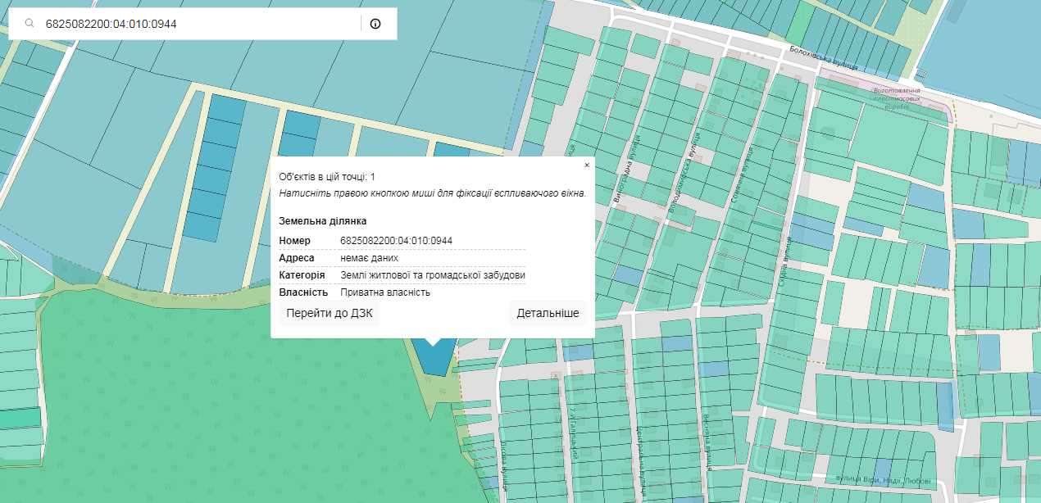Focus the cadastral number search field
Screen dimensions: 1041x503
[201, 24]
